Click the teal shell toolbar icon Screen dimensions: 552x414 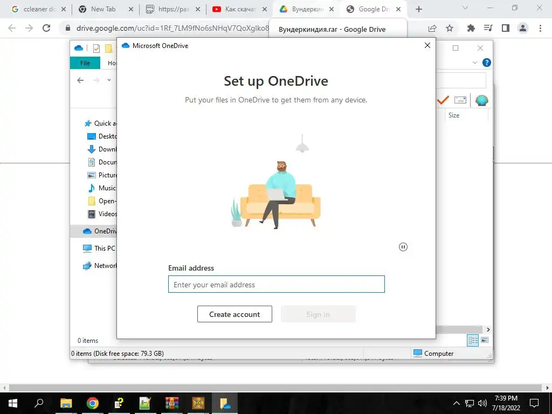coord(481,101)
